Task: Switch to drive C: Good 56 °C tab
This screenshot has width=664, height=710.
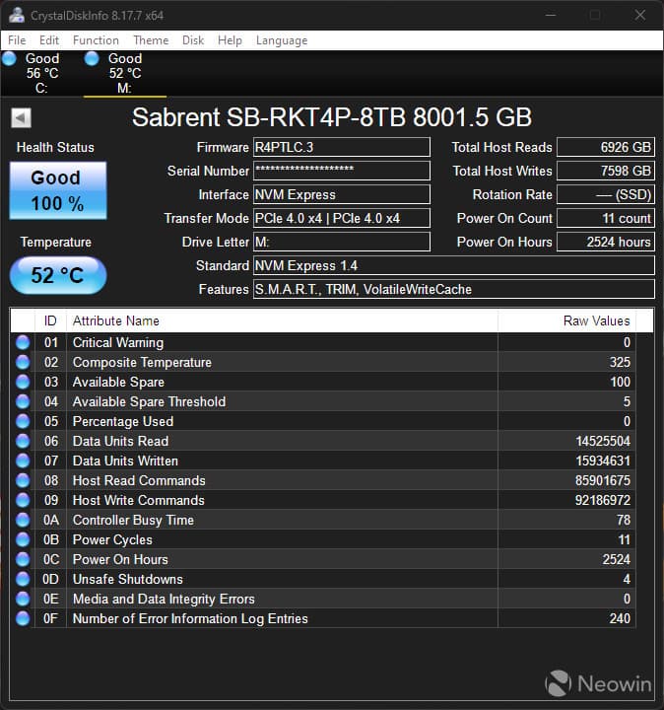Action: pos(41,73)
